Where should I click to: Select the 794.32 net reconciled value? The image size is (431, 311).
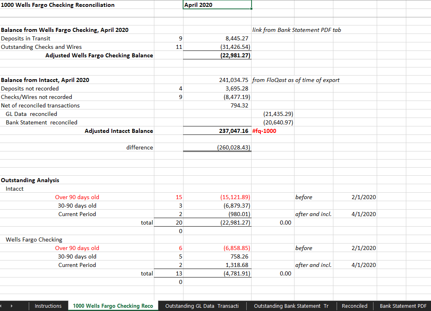239,105
